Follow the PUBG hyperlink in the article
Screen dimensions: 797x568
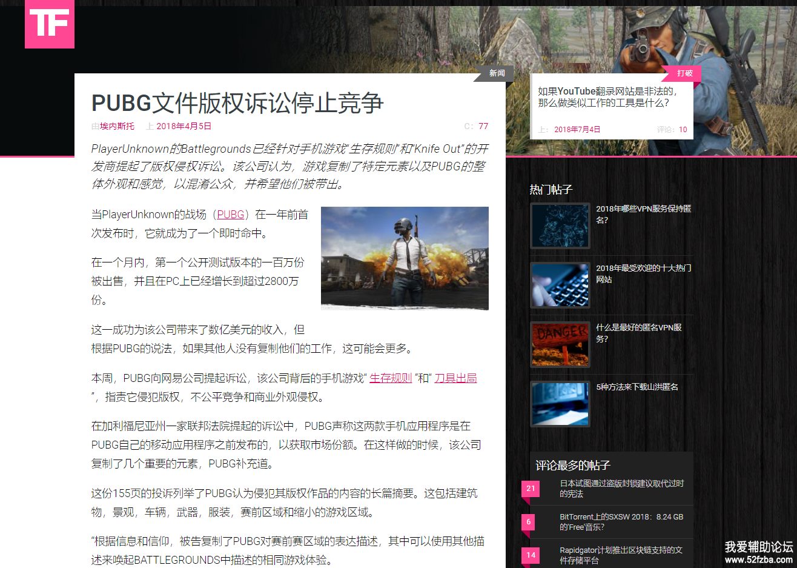click(x=231, y=215)
